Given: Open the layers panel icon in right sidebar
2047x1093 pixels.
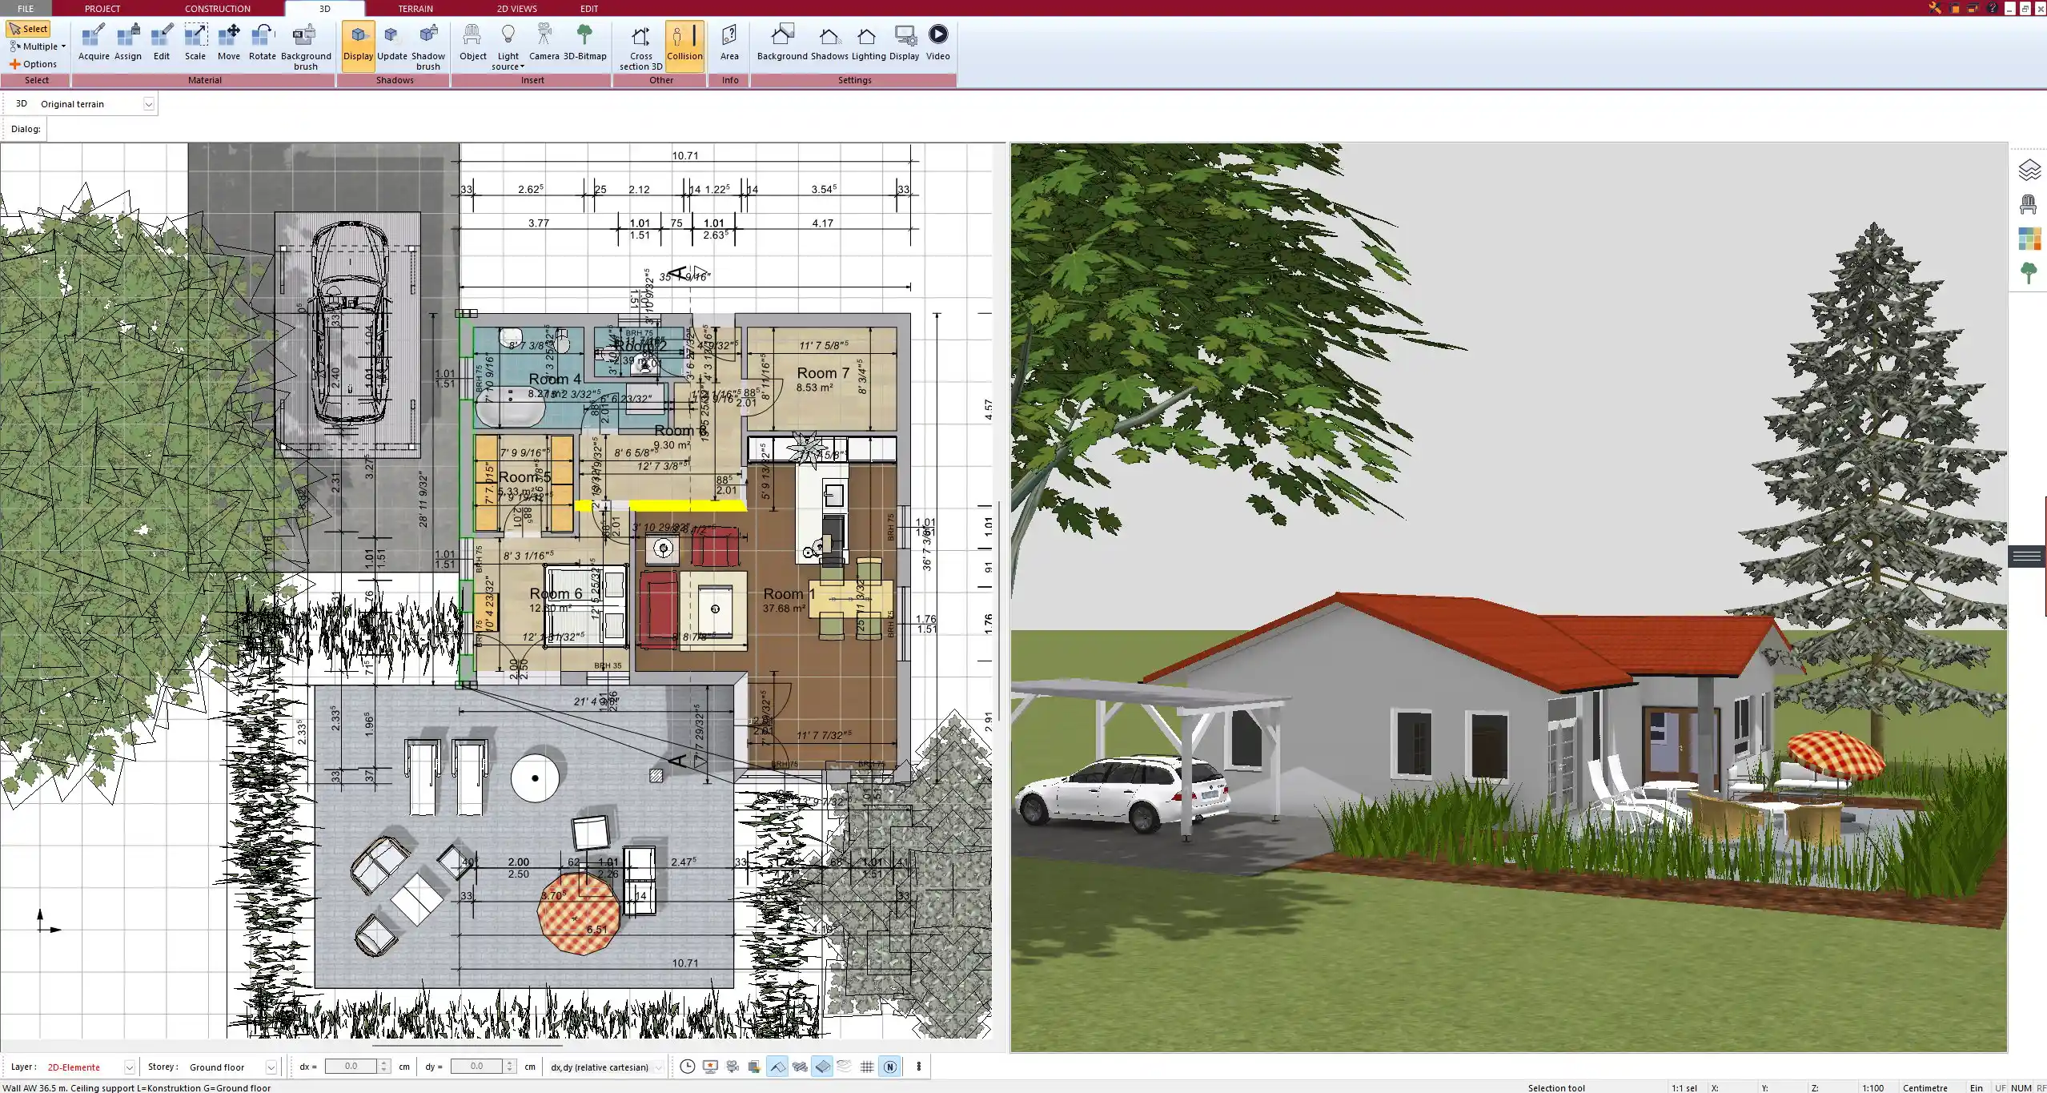Looking at the screenshot, I should point(2028,170).
